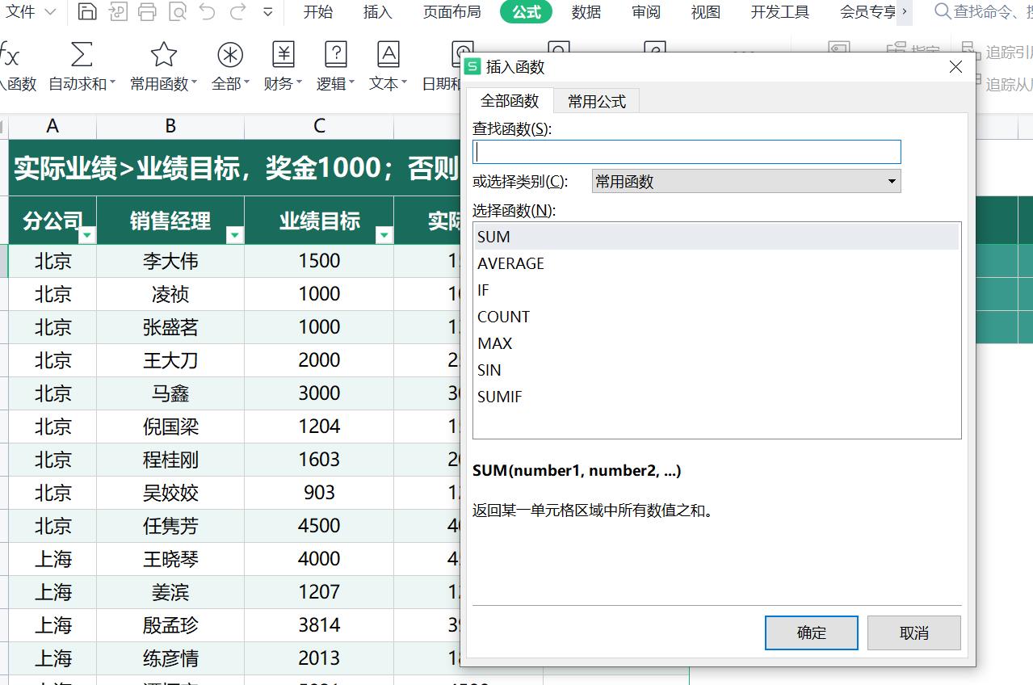Open the 分公司 column filter dropdown

pyautogui.click(x=86, y=235)
